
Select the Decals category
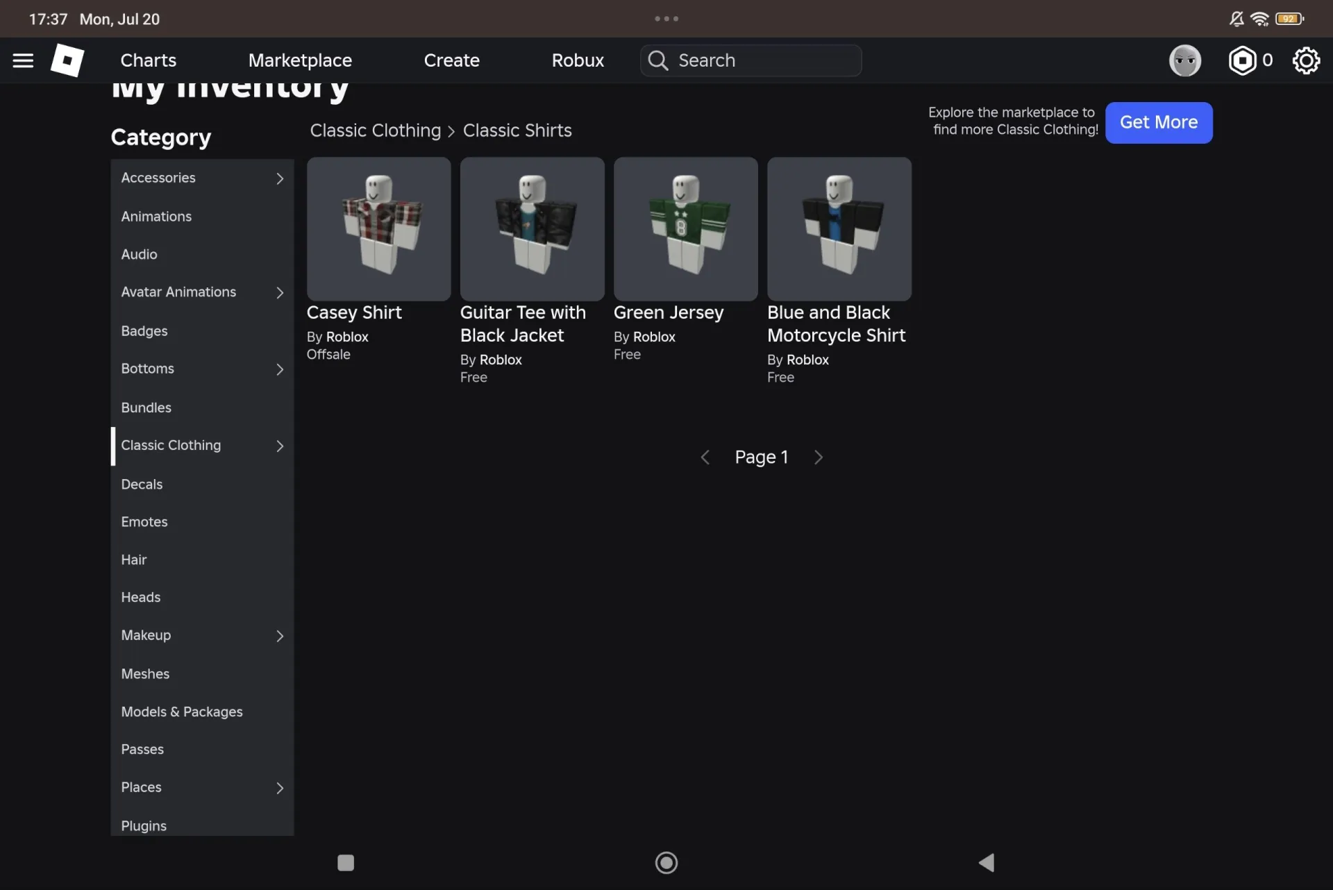click(x=202, y=484)
